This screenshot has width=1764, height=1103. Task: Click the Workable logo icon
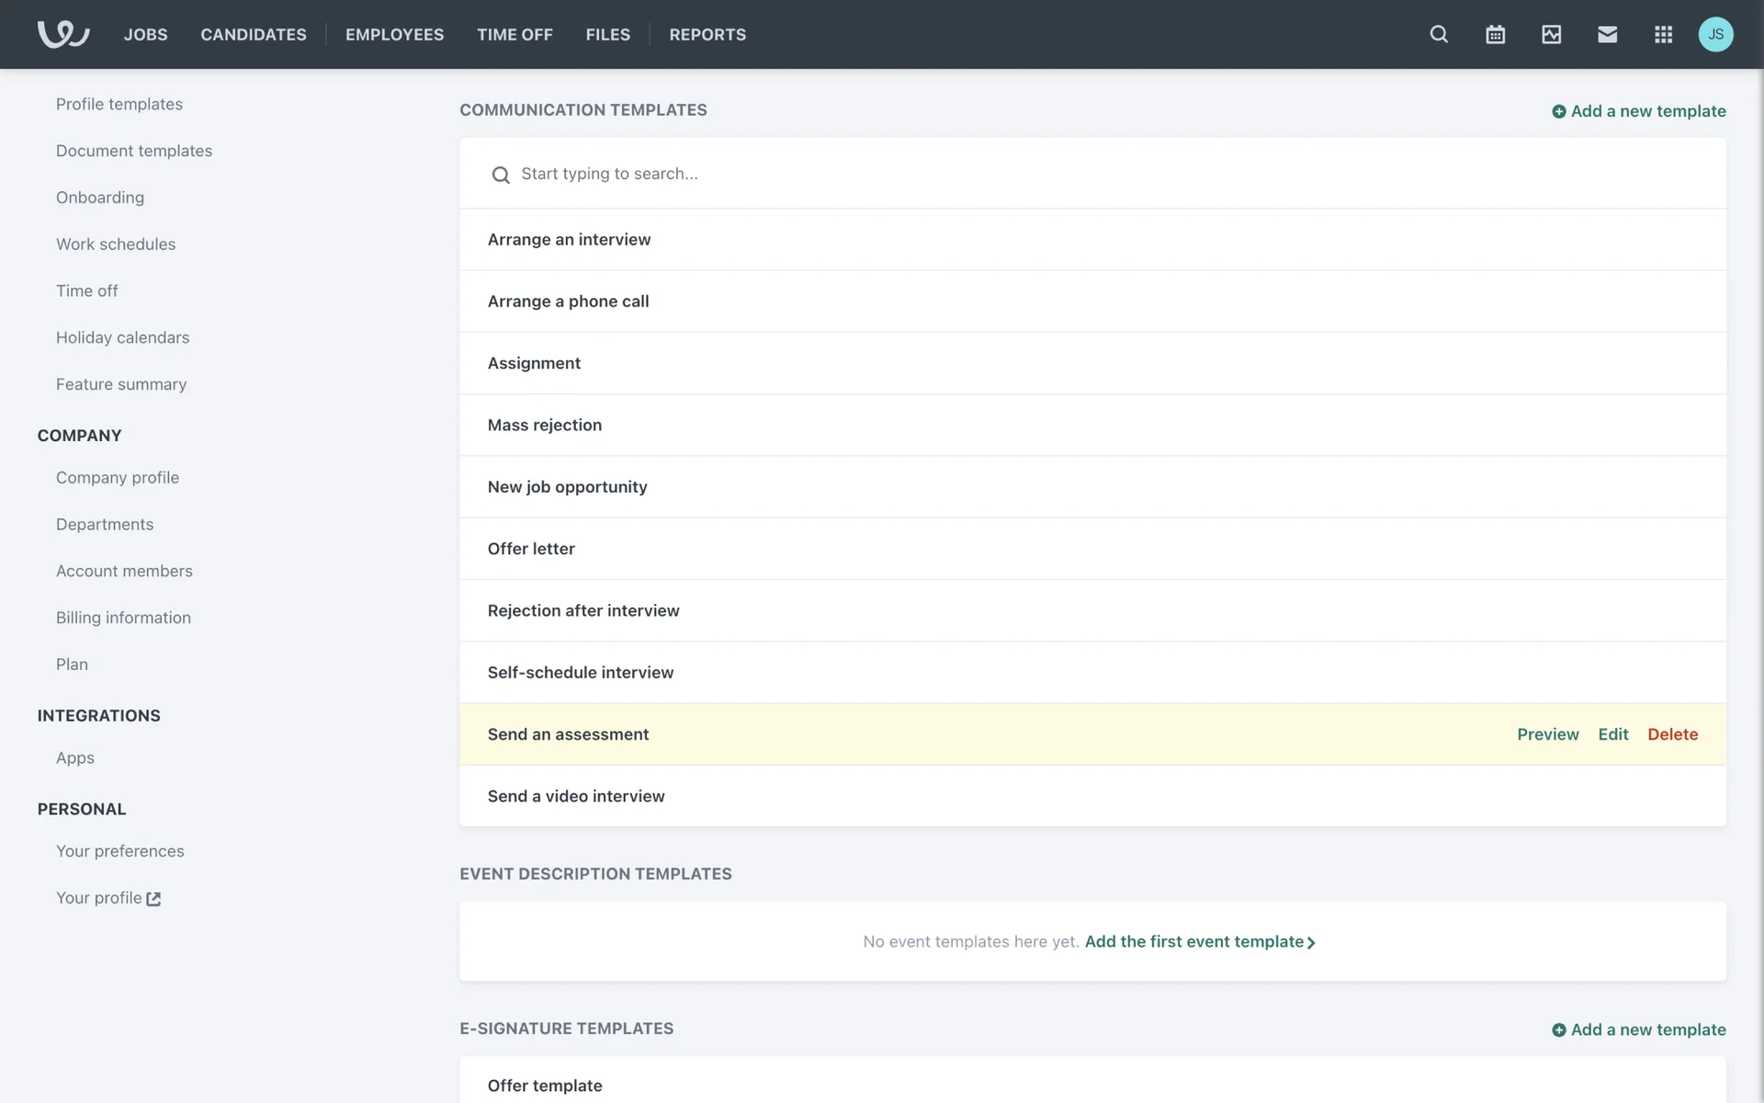tap(62, 34)
